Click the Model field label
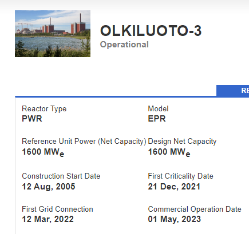 click(158, 109)
